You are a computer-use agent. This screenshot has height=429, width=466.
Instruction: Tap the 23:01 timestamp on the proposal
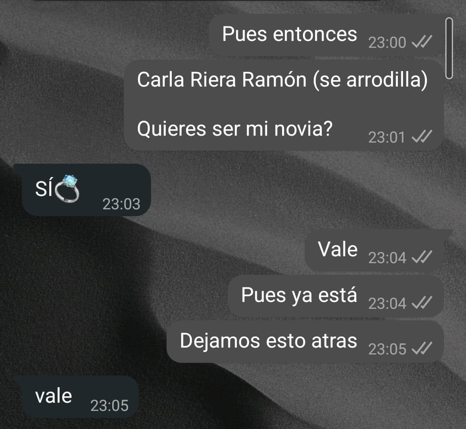pos(387,137)
